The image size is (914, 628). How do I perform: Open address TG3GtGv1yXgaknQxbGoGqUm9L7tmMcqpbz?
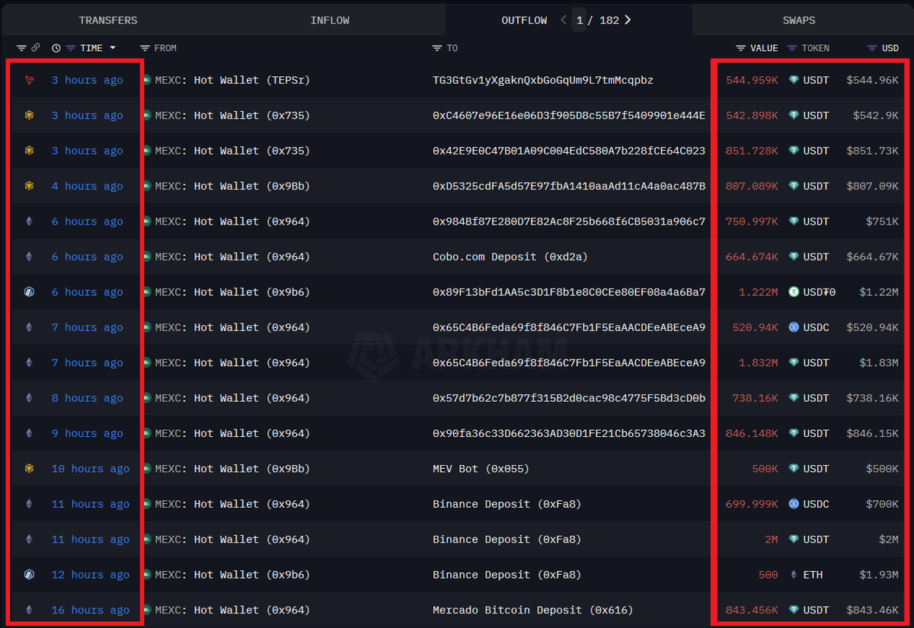pyautogui.click(x=543, y=80)
